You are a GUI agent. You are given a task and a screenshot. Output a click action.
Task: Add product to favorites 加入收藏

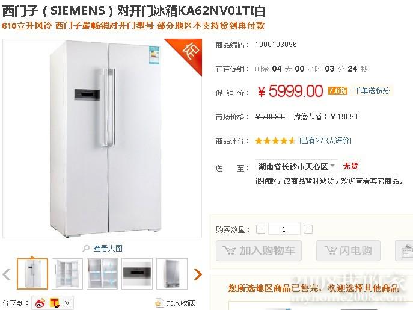coord(176,303)
